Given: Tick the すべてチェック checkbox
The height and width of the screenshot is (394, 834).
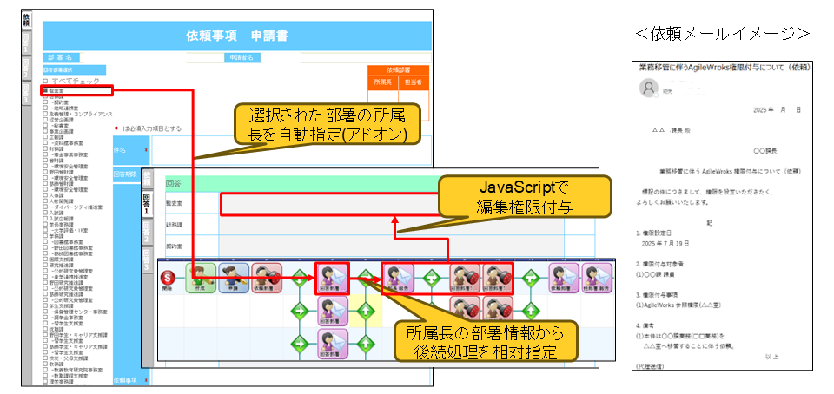Looking at the screenshot, I should point(45,80).
